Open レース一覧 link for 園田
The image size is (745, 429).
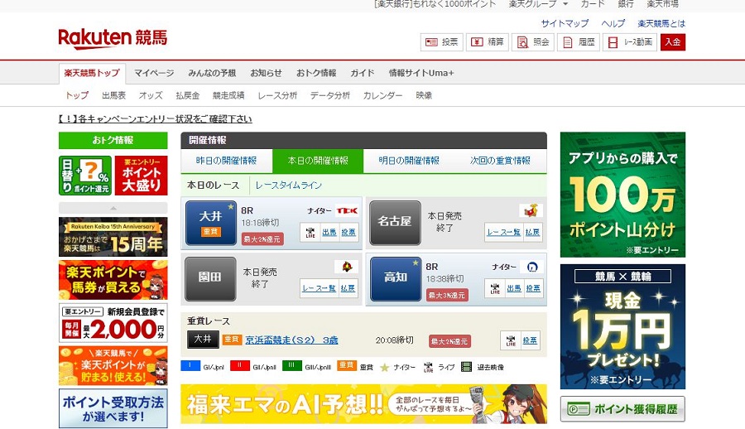[x=320, y=288]
